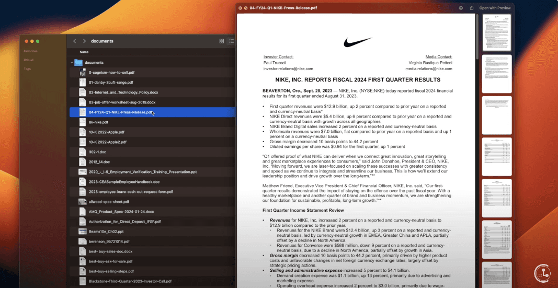Click file icon of 01-danby-3cuft-range.pdf

82,83
